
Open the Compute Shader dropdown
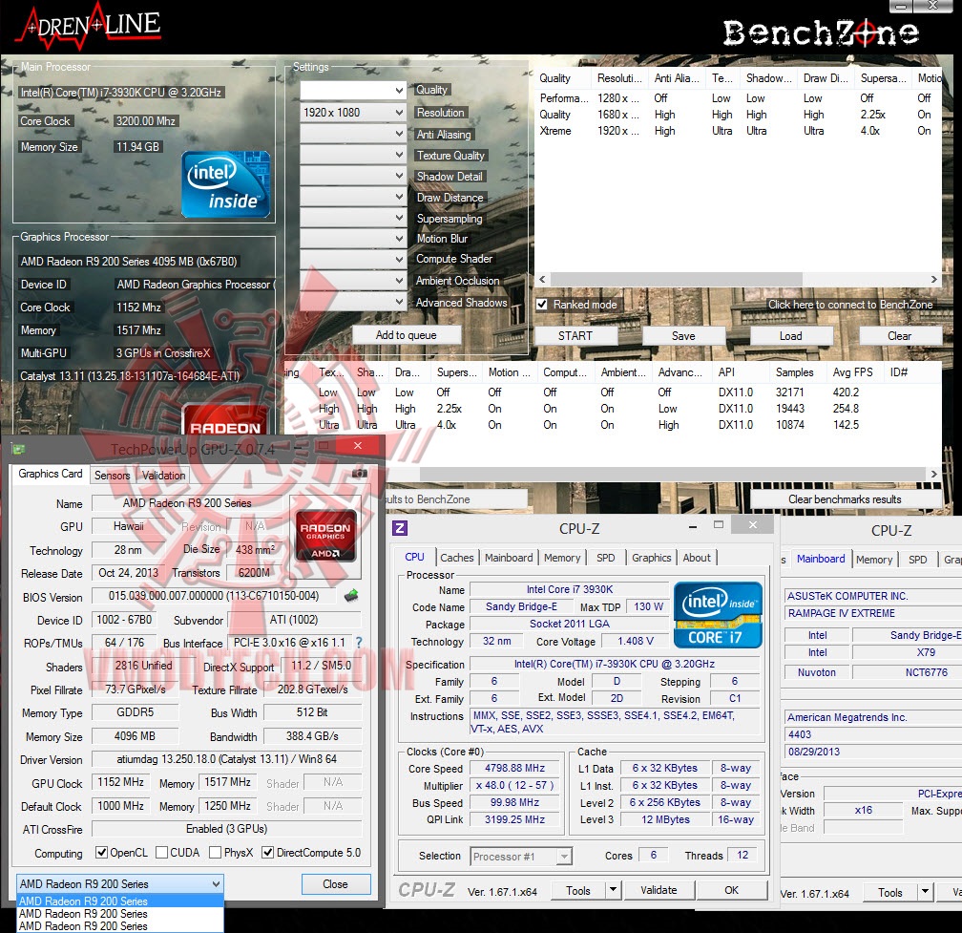point(353,259)
